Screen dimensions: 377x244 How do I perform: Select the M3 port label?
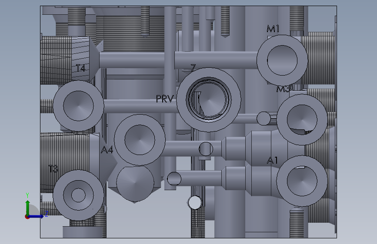click(x=283, y=89)
